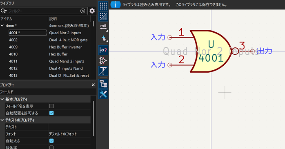Click 'Hex Buffer Inverter' description

65,47
